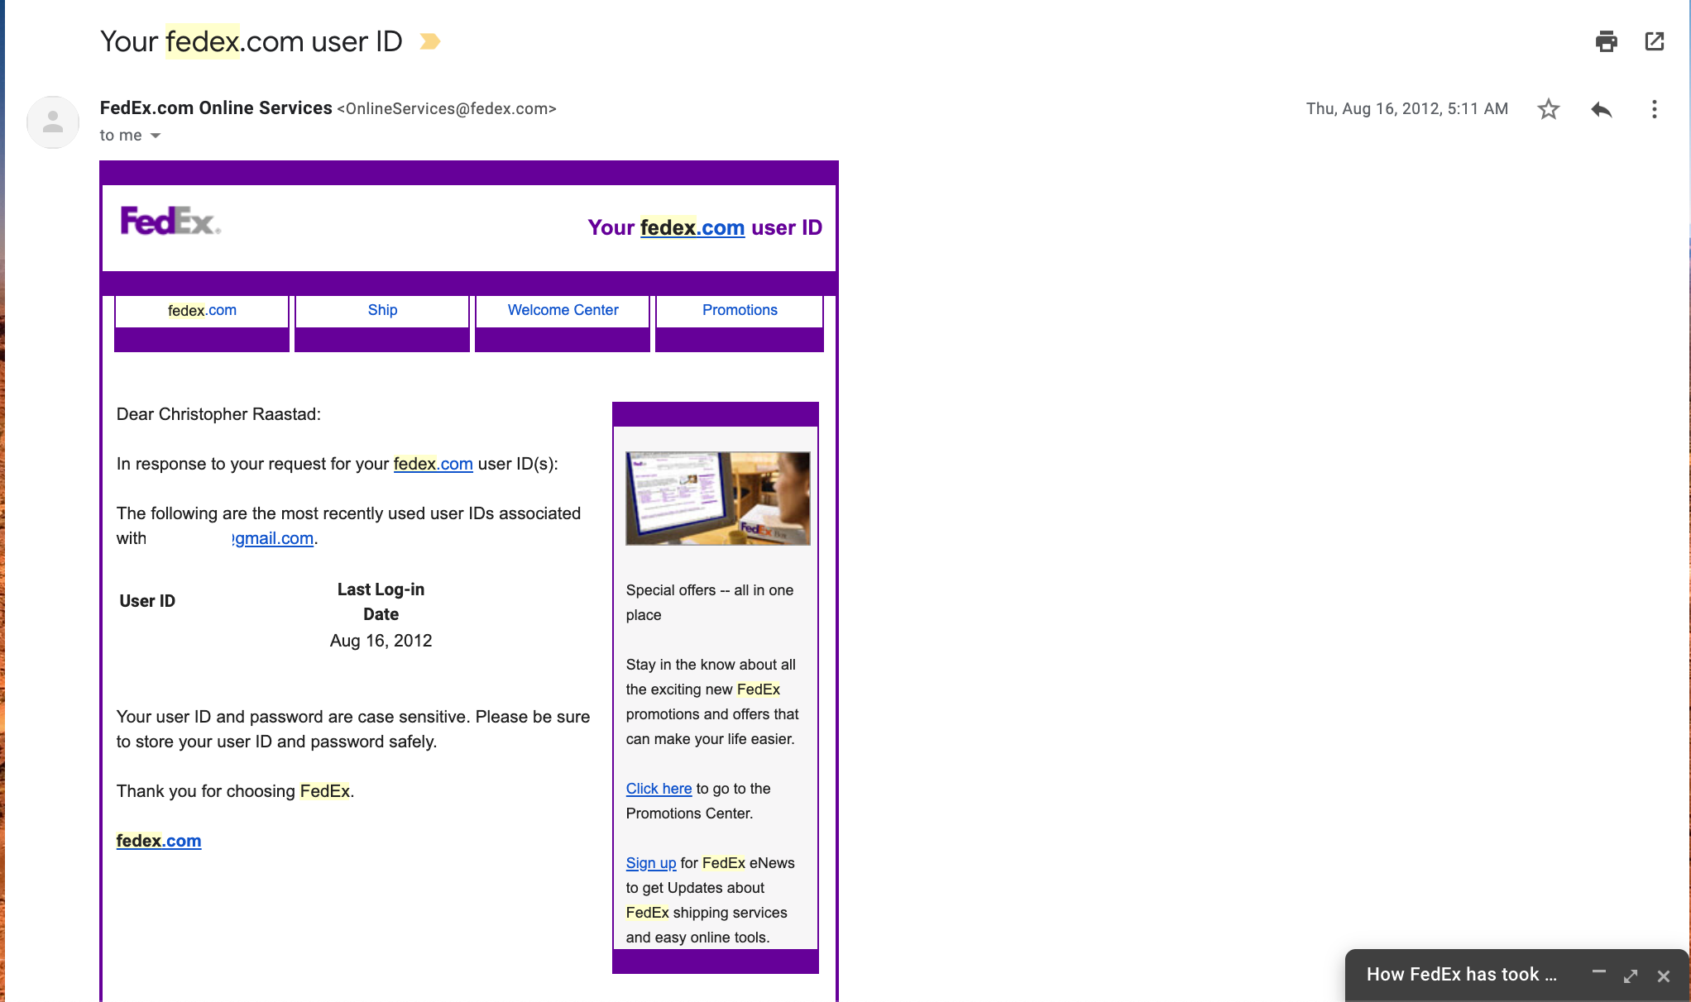
Task: Click the 'Thu, Aug 16, 2012, 5:11 AM' timestamp
Action: pyautogui.click(x=1406, y=108)
